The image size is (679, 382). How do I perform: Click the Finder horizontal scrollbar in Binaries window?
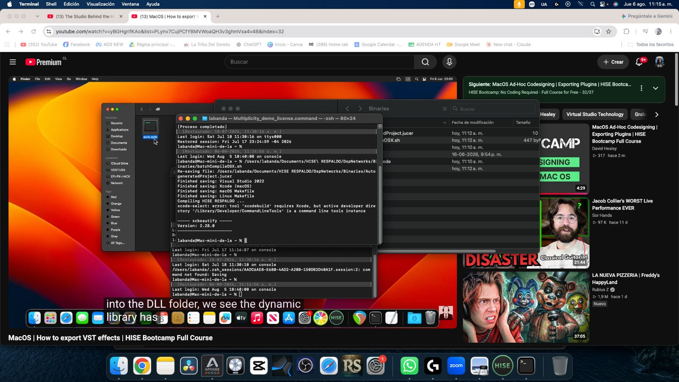[x=437, y=251]
